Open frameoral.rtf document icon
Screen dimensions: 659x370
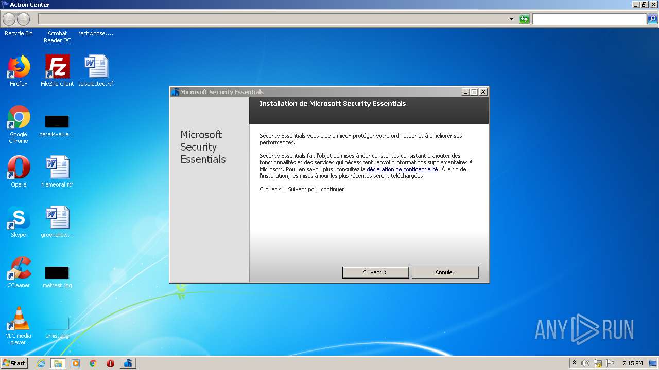[57, 172]
